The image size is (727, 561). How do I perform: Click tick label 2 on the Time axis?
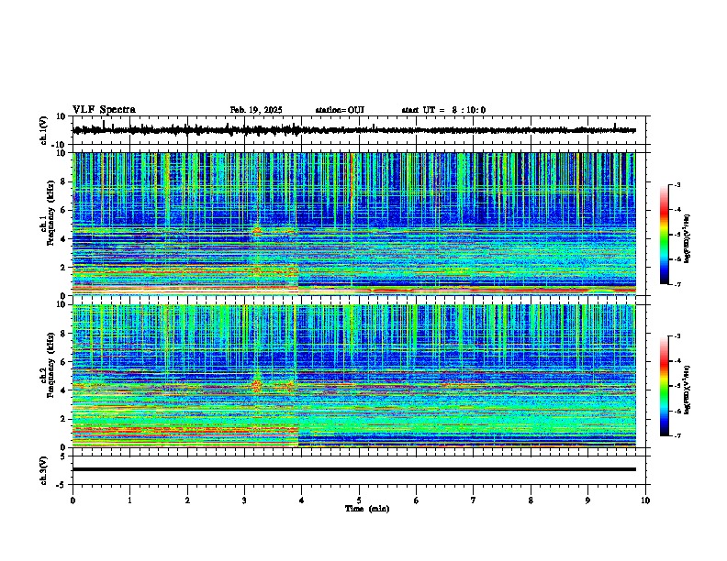click(187, 500)
